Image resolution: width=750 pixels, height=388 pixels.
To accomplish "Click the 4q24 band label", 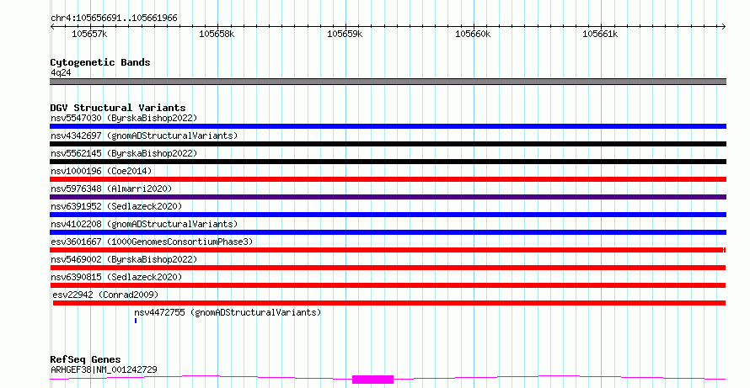I will [x=61, y=72].
